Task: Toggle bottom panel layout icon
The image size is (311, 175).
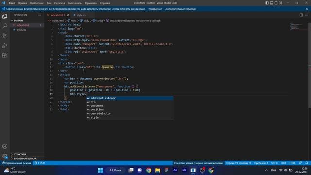Action: coord(272,3)
